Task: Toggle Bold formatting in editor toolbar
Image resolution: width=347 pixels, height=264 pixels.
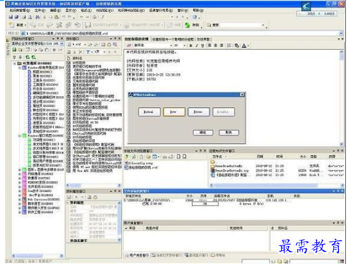Action: click(191, 46)
